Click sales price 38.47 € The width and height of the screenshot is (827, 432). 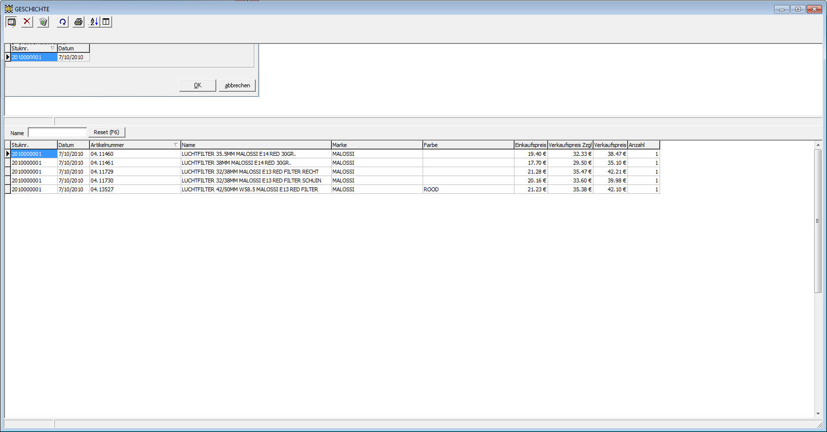click(x=610, y=154)
